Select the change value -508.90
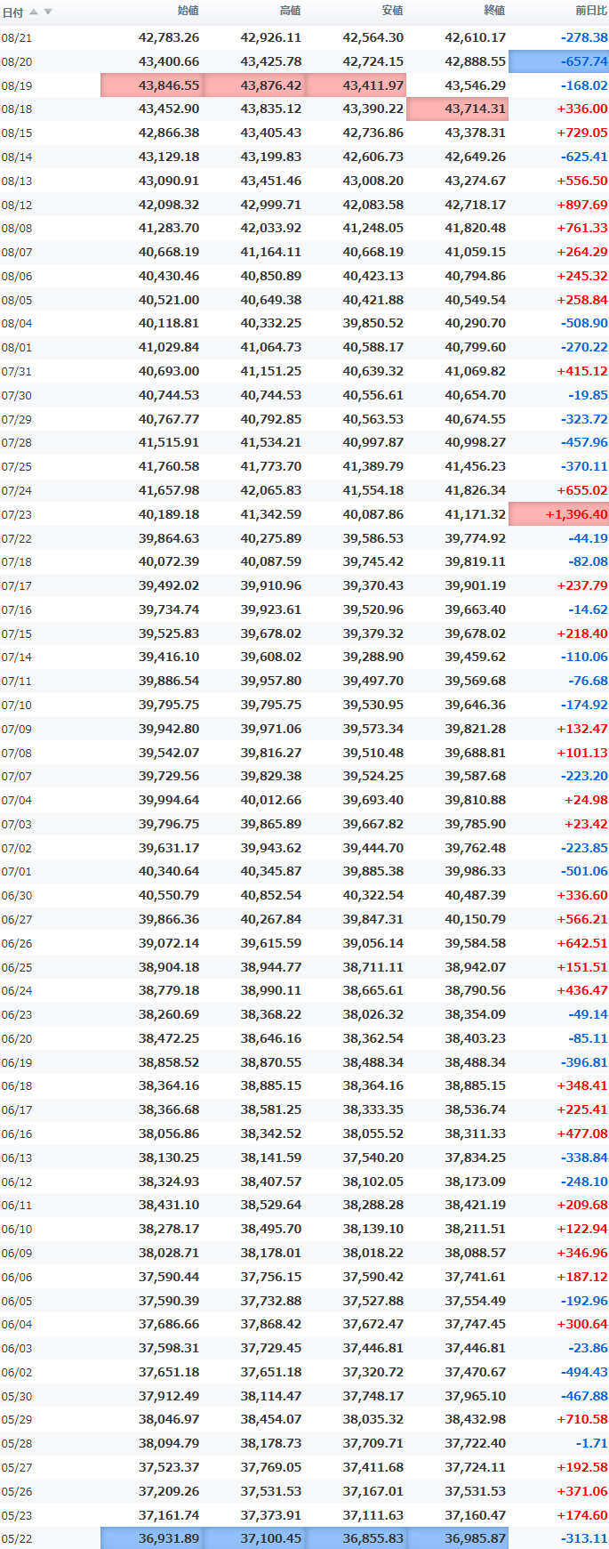This screenshot has width=609, height=1549. tap(584, 323)
